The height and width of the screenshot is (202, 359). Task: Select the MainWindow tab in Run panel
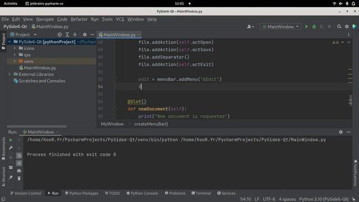[41, 132]
